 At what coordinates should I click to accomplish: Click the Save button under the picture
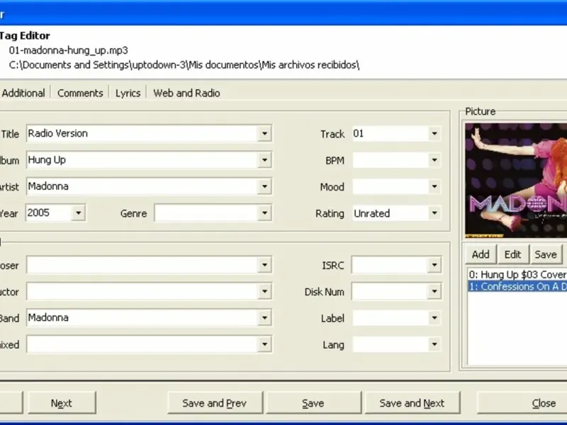[545, 254]
